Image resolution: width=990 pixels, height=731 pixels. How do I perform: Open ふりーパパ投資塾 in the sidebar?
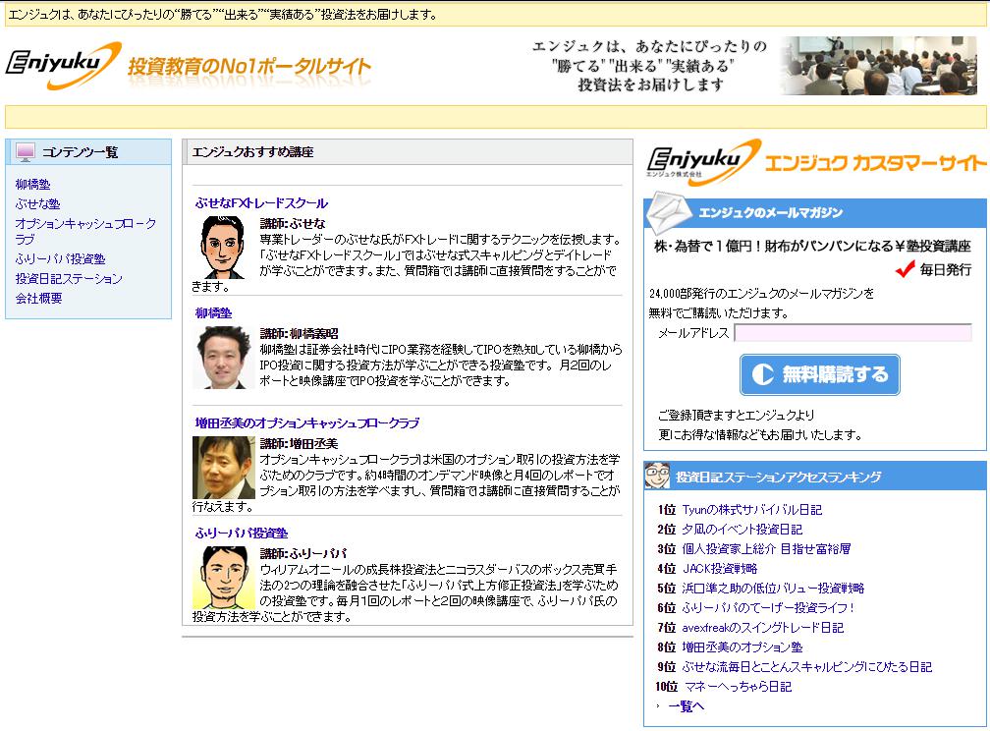pyautogui.click(x=61, y=259)
